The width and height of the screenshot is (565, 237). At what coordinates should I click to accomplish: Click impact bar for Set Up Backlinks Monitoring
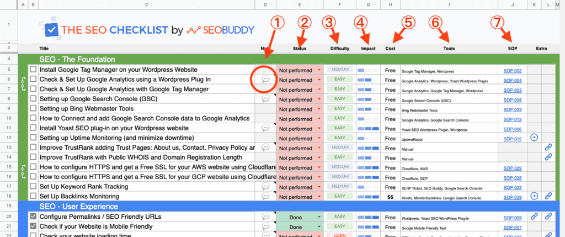pyautogui.click(x=368, y=197)
